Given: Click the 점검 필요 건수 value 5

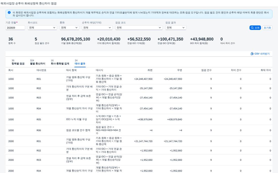Looking at the screenshot, I should point(36,39).
